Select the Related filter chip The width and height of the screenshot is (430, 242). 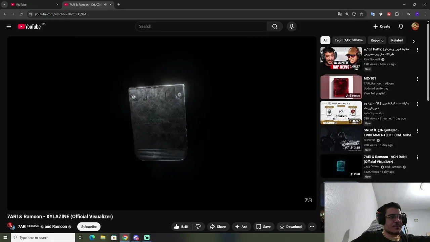click(x=397, y=40)
